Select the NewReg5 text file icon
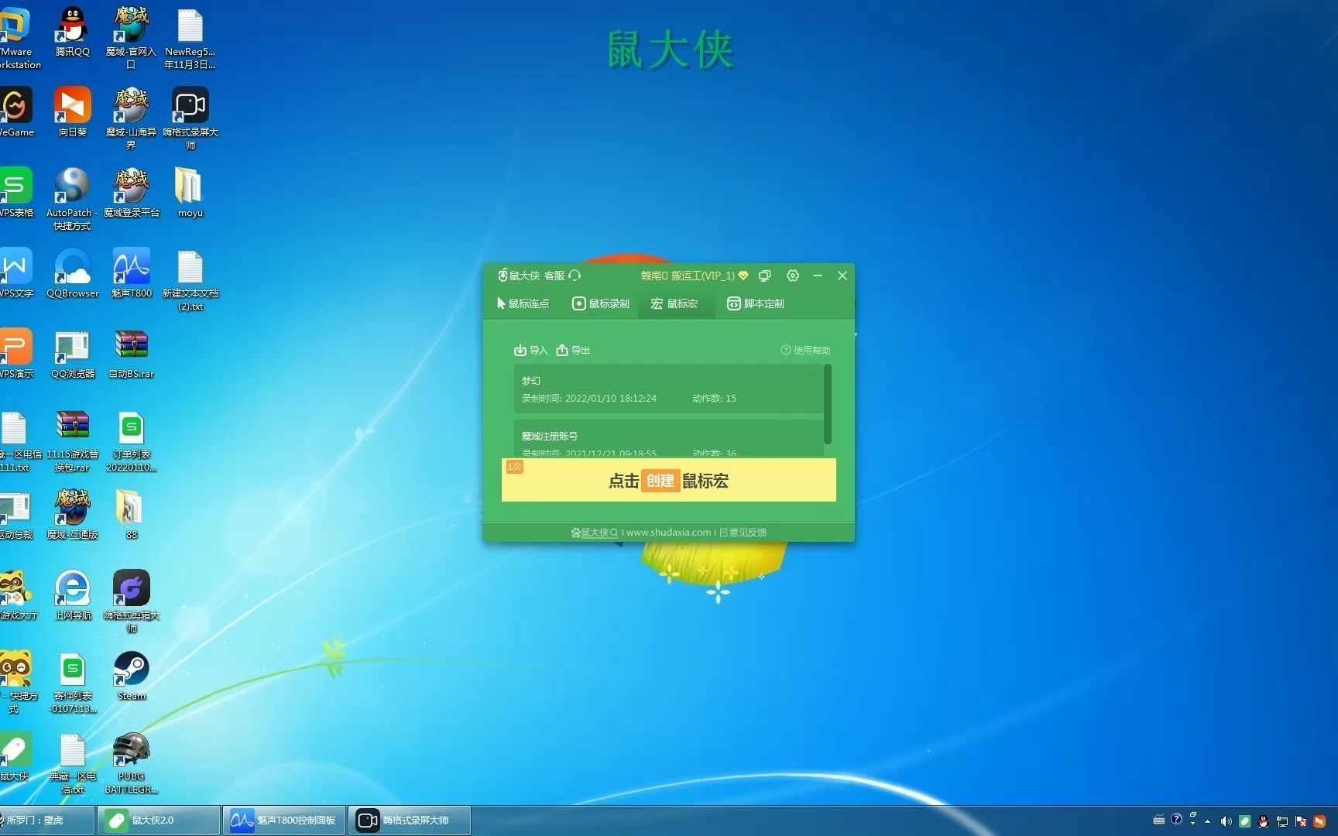The height and width of the screenshot is (836, 1338). click(190, 38)
